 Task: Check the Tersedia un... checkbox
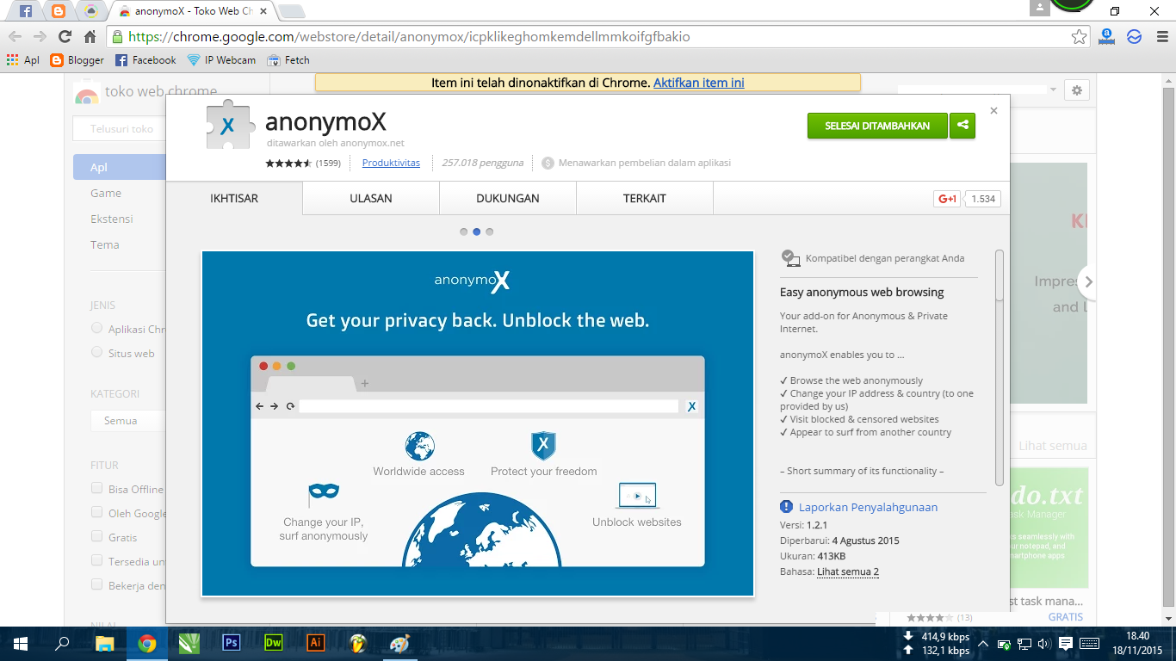96,560
